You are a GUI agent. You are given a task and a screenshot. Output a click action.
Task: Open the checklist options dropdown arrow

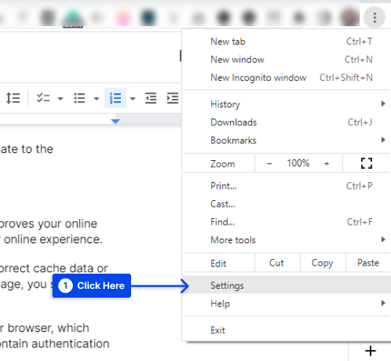(x=60, y=99)
